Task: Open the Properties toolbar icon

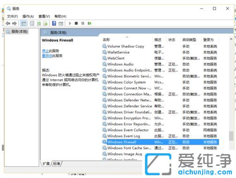Action: [32, 23]
